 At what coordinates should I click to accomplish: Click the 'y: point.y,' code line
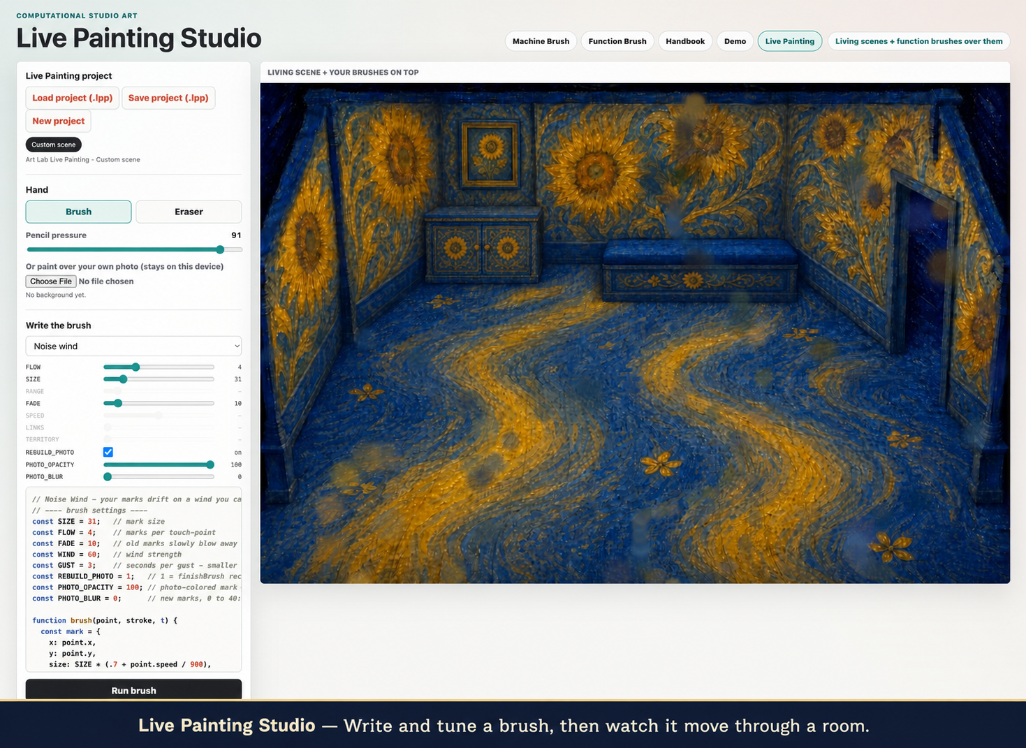tap(72, 654)
